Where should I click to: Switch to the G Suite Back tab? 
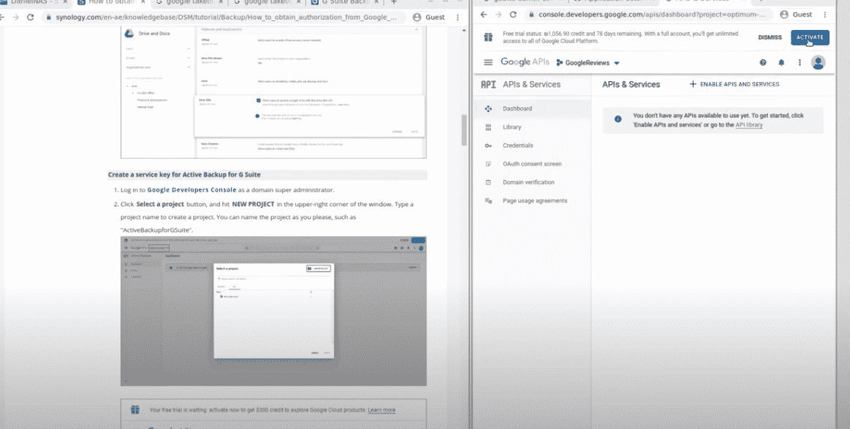[346, 2]
